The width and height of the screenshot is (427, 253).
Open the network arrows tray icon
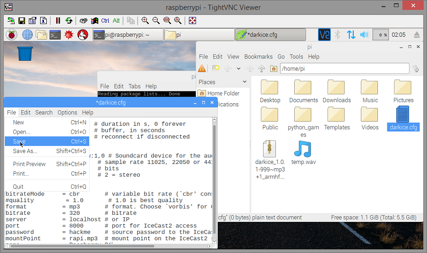coord(351,35)
